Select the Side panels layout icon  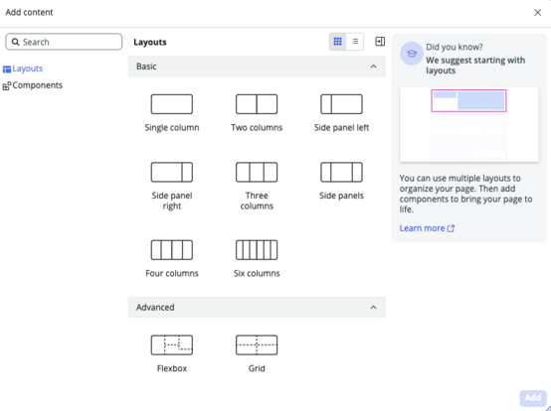(341, 172)
